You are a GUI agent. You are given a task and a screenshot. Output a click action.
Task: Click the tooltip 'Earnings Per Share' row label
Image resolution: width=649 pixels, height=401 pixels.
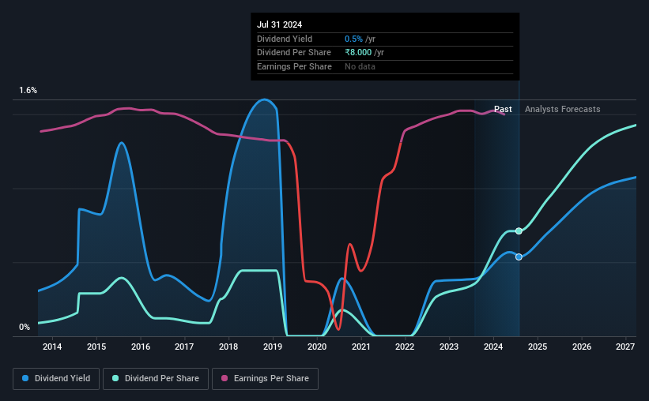294,66
